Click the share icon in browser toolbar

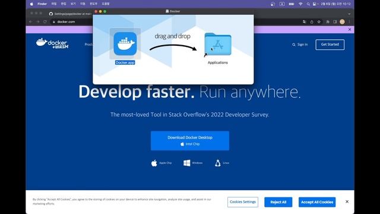[312, 22]
